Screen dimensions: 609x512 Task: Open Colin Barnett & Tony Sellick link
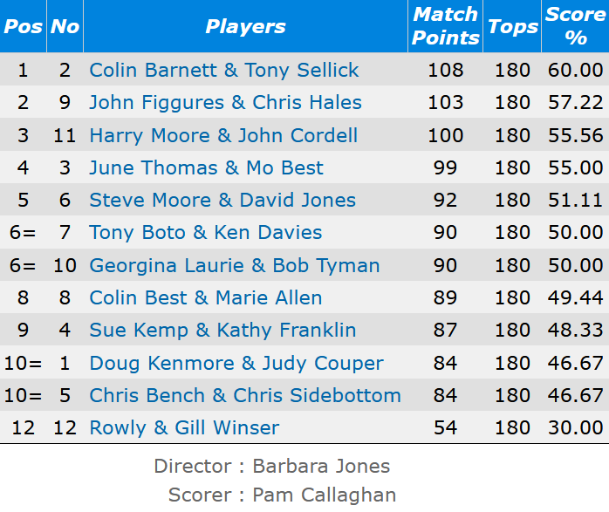click(224, 70)
